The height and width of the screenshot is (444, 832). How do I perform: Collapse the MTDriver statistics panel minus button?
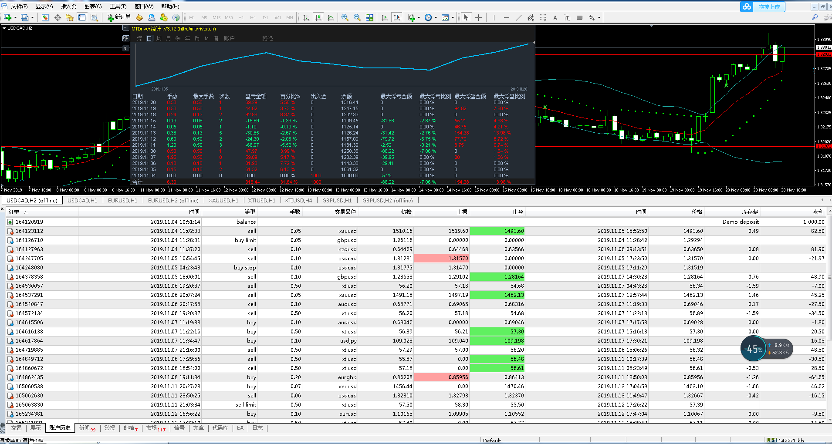pyautogui.click(x=125, y=28)
